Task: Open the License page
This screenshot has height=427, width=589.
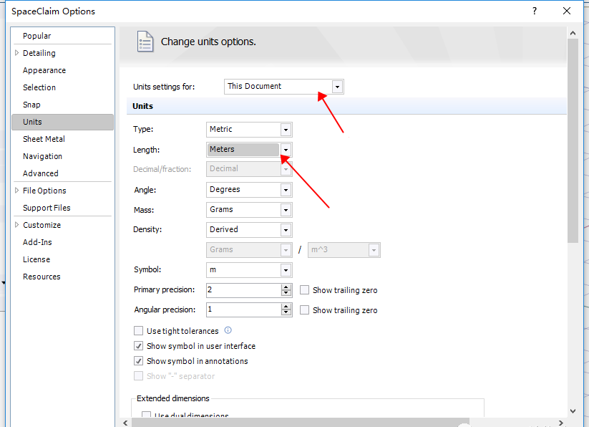Action: tap(36, 259)
